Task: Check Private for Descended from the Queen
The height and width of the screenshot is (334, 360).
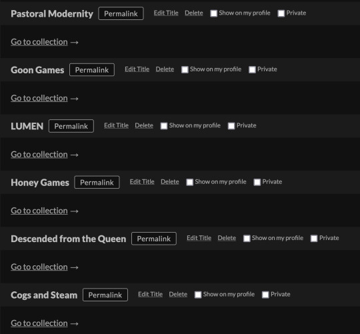Action: coord(314,239)
